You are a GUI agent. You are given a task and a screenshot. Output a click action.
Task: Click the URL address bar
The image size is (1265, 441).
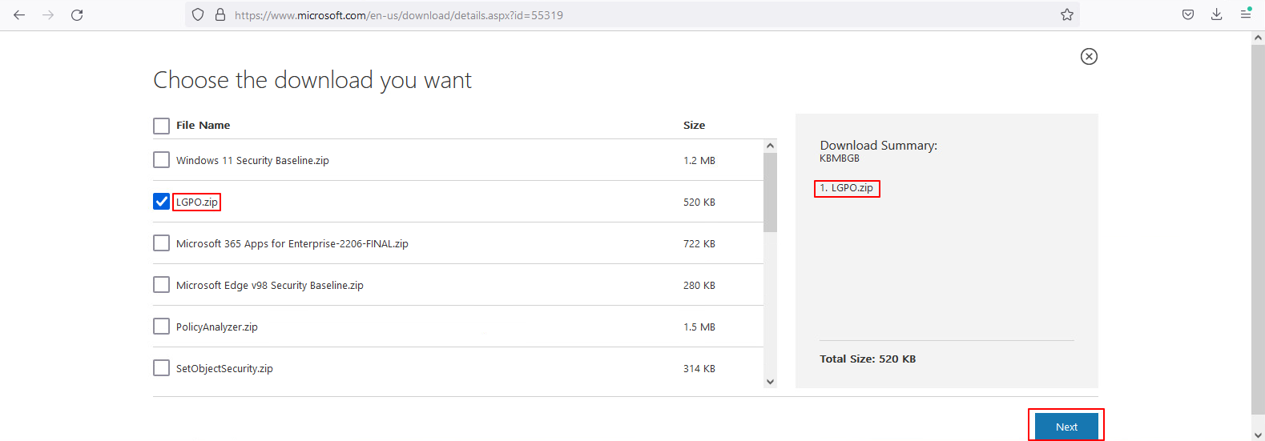tap(641, 15)
